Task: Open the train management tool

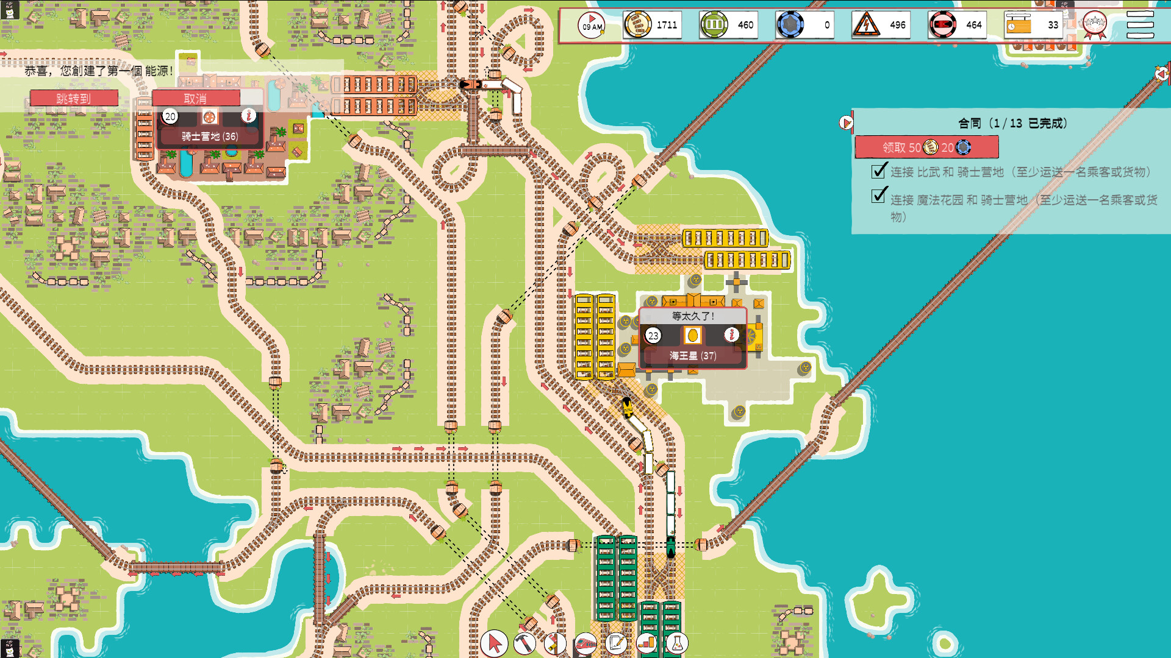Action: (585, 643)
